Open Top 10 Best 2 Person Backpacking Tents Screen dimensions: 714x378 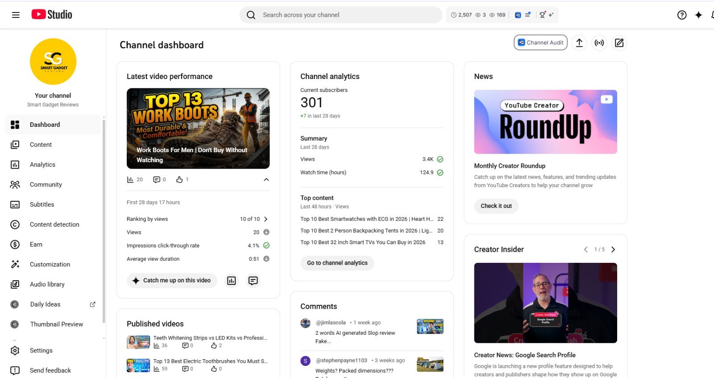click(x=366, y=231)
